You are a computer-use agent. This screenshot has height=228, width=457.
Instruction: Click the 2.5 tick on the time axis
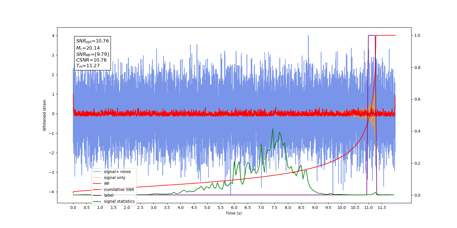coord(140,207)
